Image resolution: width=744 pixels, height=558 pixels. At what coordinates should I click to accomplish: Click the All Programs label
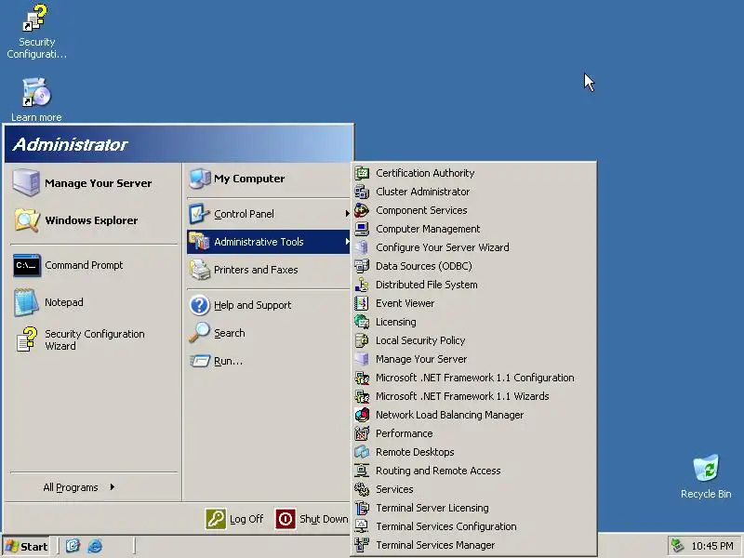[x=71, y=487]
